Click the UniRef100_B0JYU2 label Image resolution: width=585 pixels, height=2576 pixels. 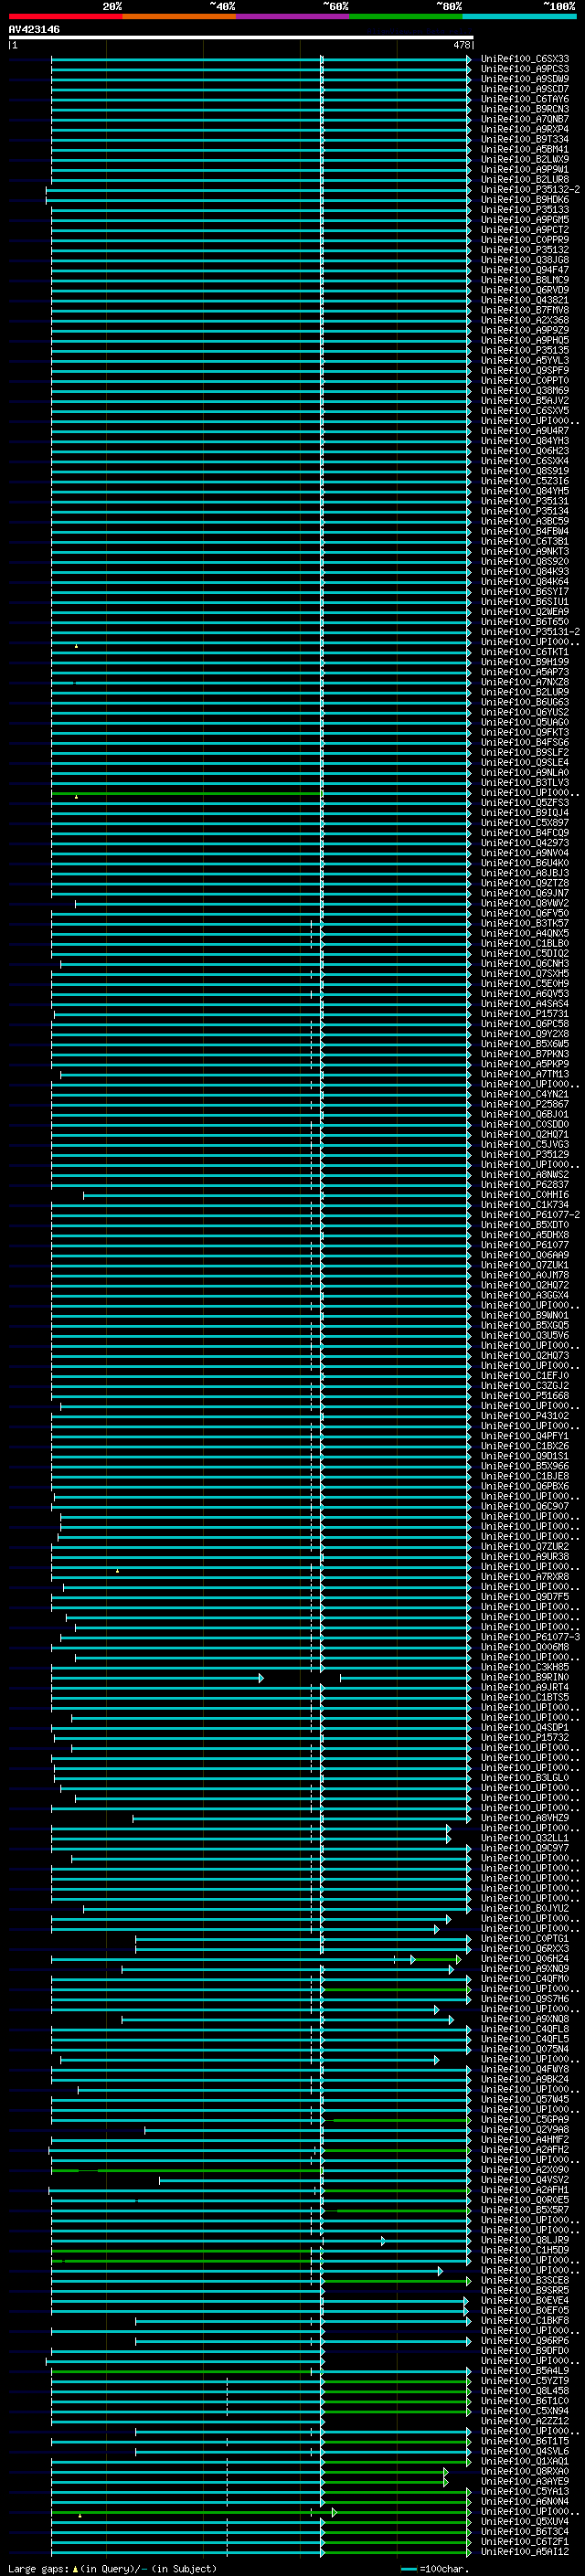coord(524,1908)
